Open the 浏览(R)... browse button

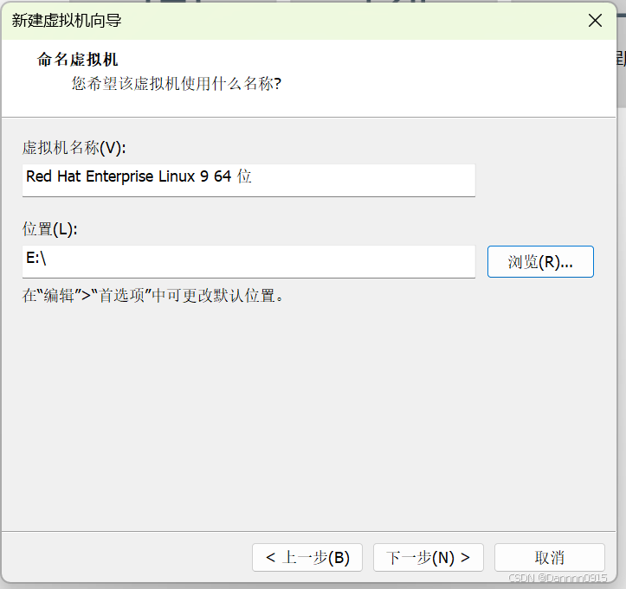point(540,261)
